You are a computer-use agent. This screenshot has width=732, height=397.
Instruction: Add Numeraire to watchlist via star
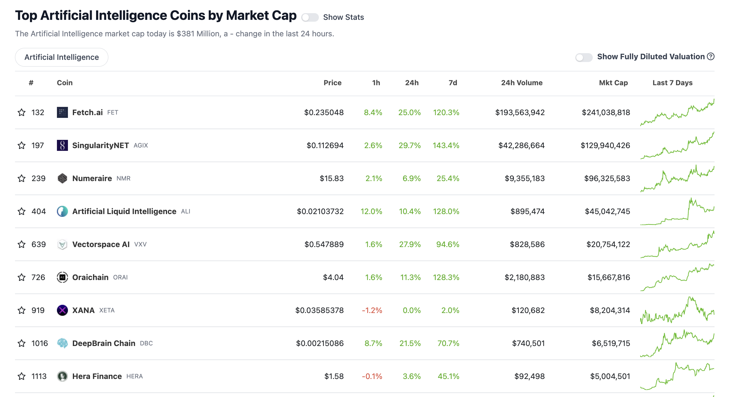click(21, 178)
